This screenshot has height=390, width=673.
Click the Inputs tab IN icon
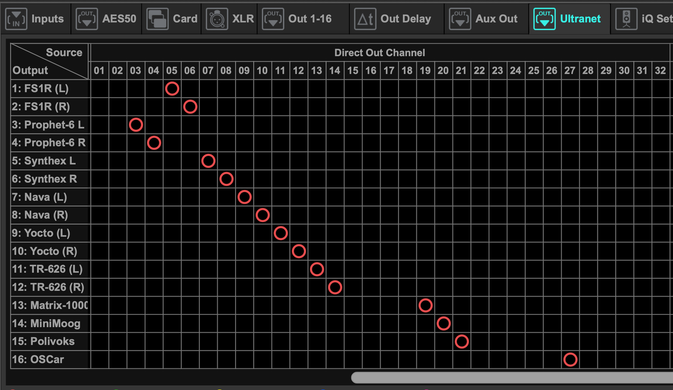pyautogui.click(x=16, y=19)
